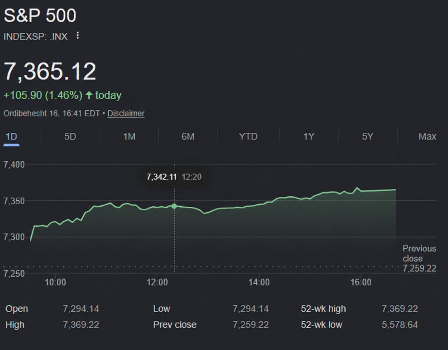Switch to the 1M range tab
This screenshot has width=448, height=350.
point(129,136)
